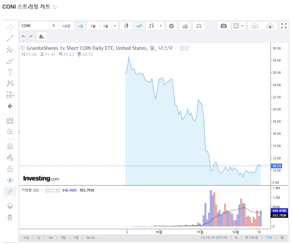The image size is (292, 244).
Task: Open chart settings via the gear icon
Action: click(x=171, y=26)
